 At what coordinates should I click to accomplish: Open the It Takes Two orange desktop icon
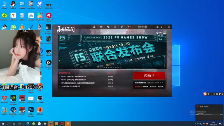click(x=40, y=111)
